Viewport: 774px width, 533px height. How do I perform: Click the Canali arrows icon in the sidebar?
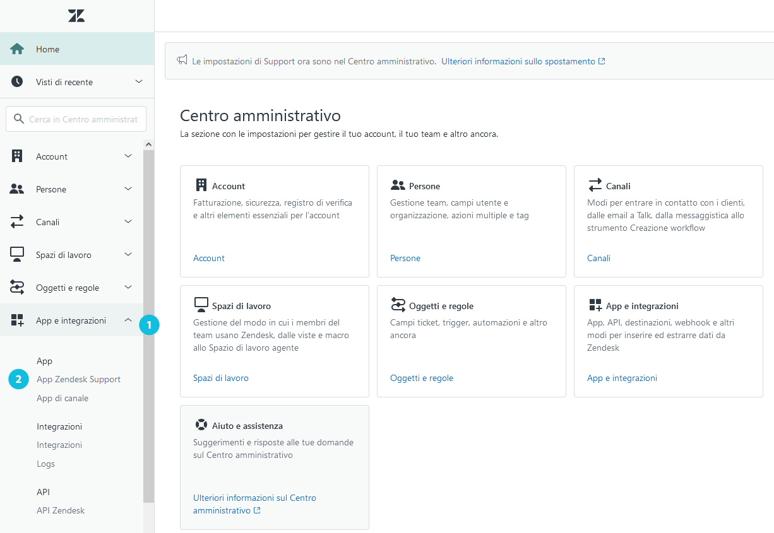point(17,222)
